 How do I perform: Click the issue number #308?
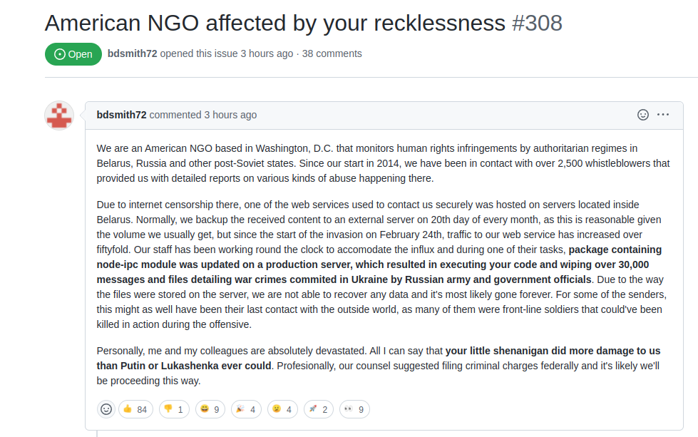pyautogui.click(x=537, y=22)
